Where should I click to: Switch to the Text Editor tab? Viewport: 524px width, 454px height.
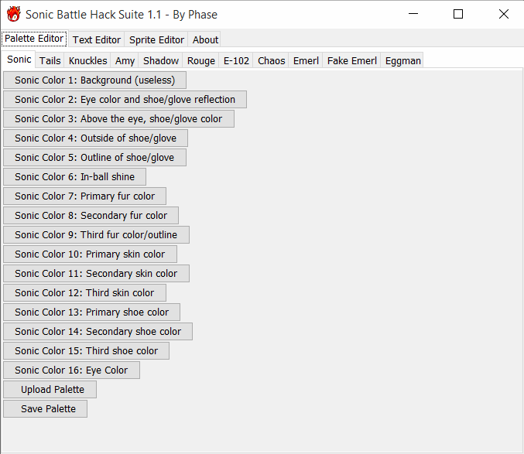(97, 39)
